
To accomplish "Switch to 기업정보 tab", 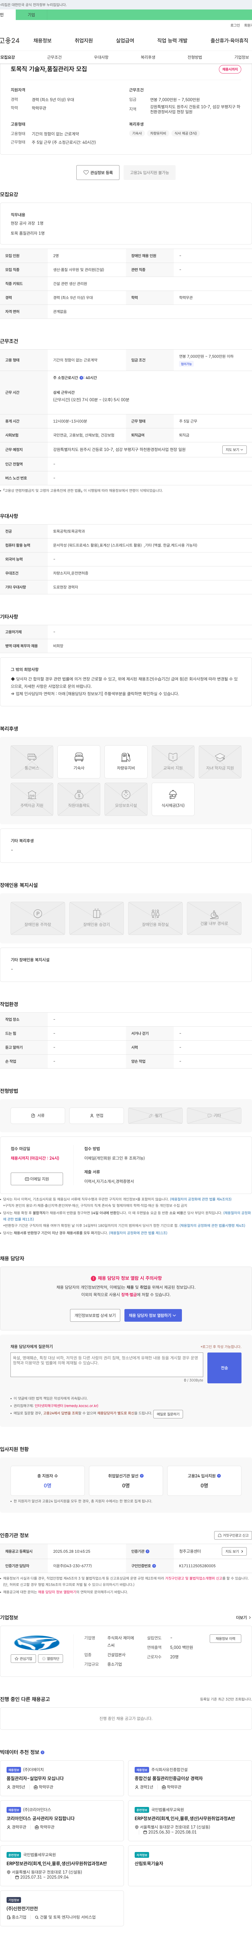I will [x=241, y=57].
